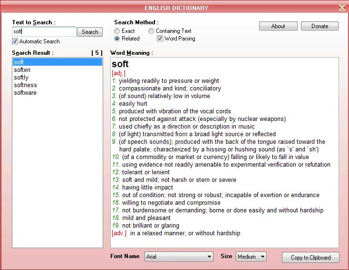Open the About dialog
349x270 pixels.
pos(278,26)
